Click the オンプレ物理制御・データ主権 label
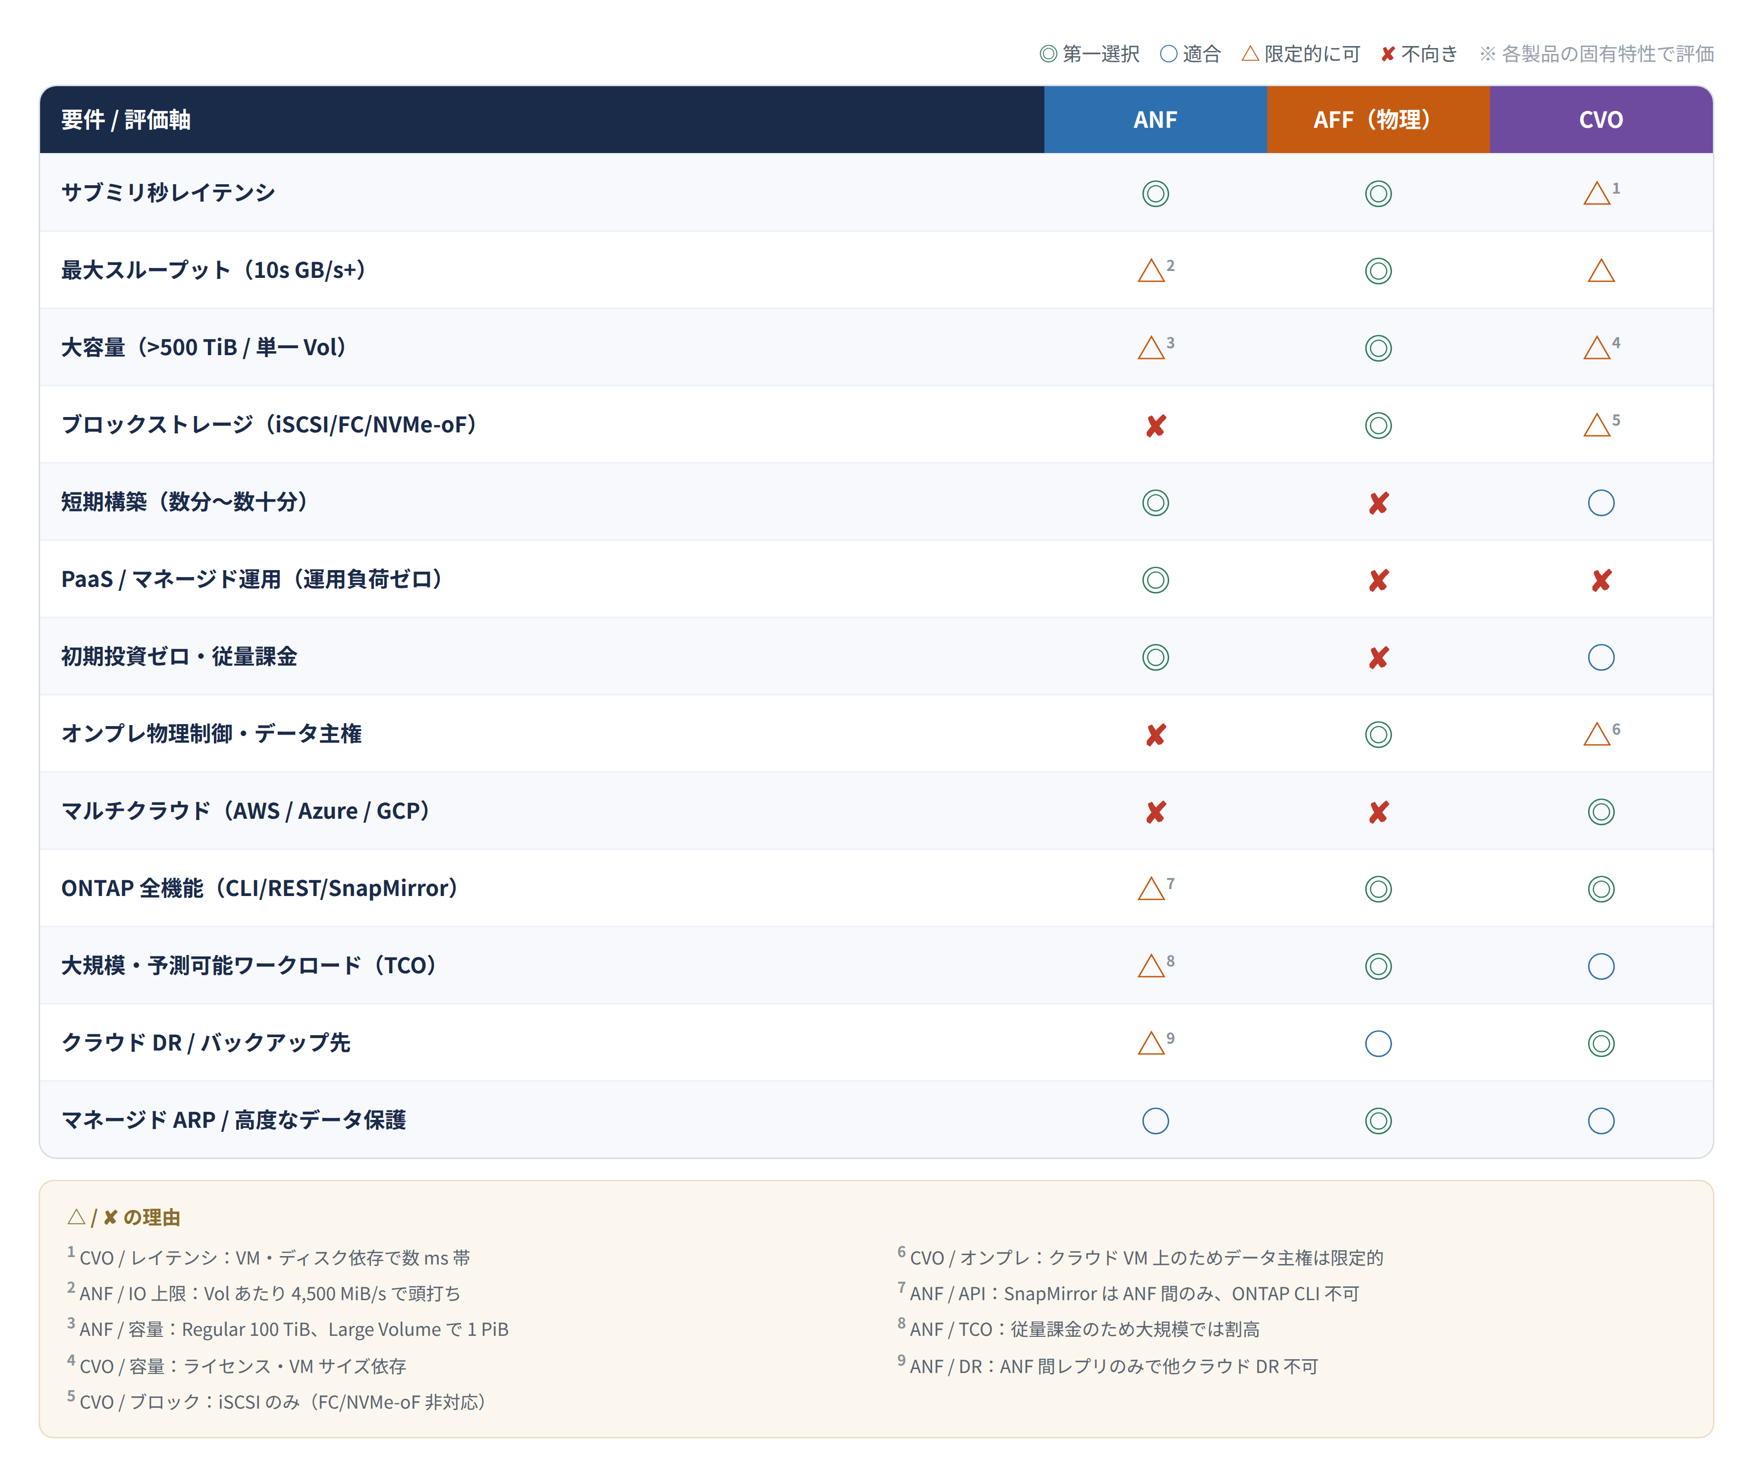The width and height of the screenshot is (1753, 1477). 212,734
